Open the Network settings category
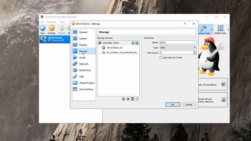The image size is (251, 141). tap(84, 64)
